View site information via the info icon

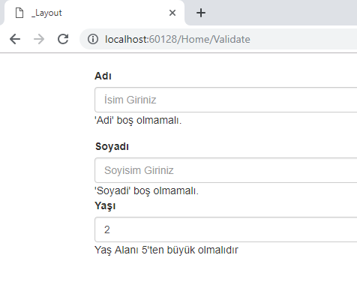(93, 39)
